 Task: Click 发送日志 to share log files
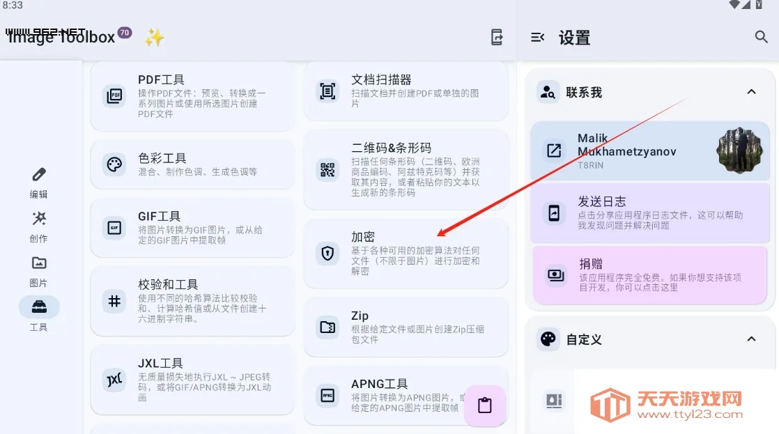(x=649, y=212)
